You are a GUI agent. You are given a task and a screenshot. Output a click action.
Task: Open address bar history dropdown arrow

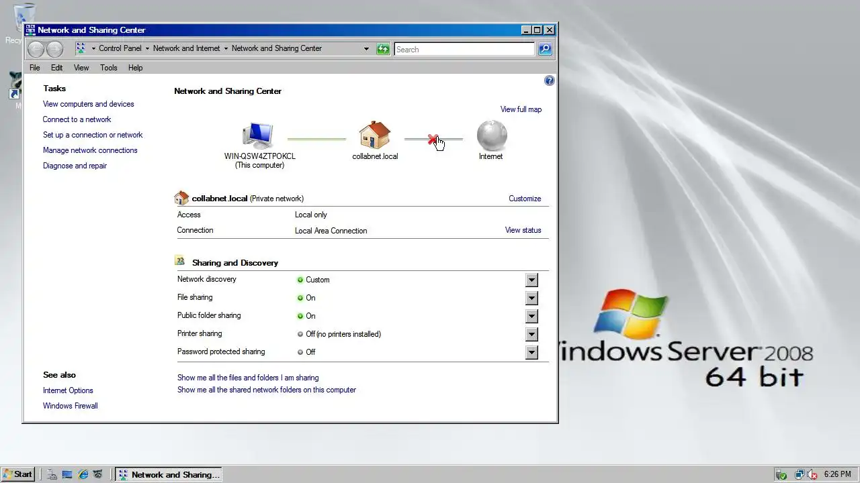pos(366,49)
